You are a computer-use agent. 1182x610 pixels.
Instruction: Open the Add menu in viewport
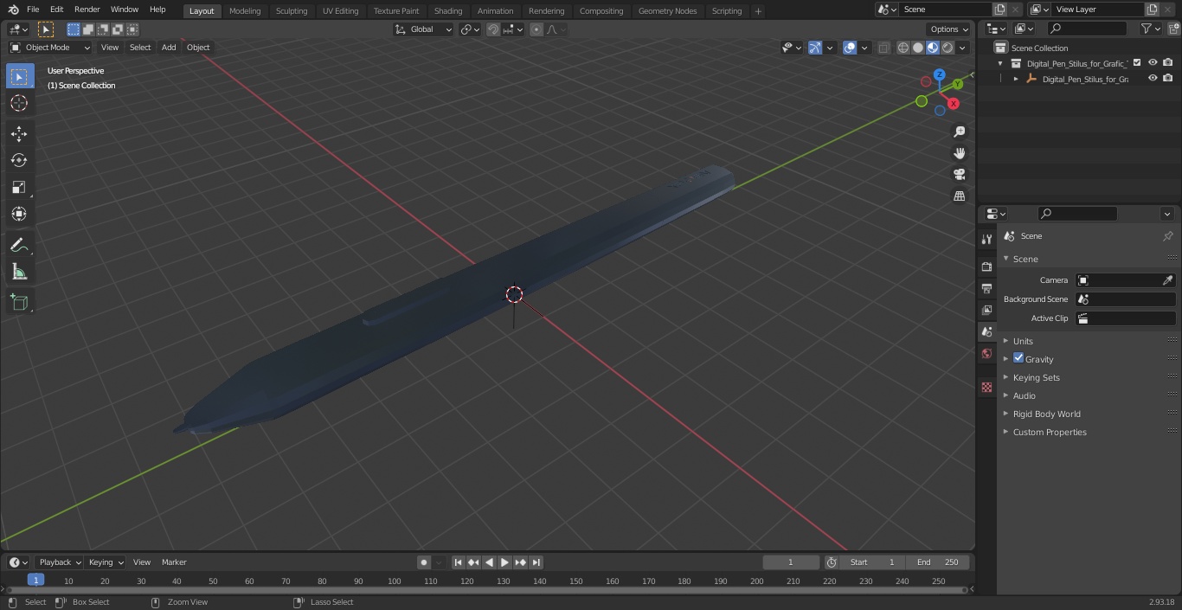click(x=169, y=48)
